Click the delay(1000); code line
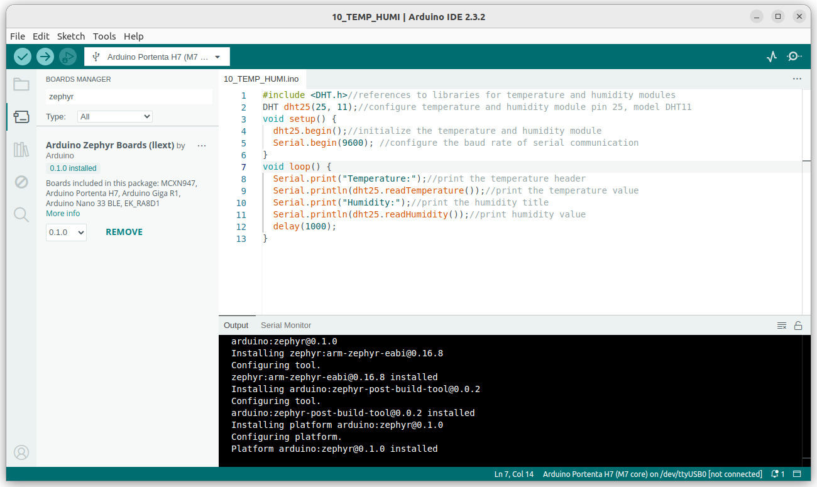This screenshot has height=487, width=817. [x=305, y=227]
